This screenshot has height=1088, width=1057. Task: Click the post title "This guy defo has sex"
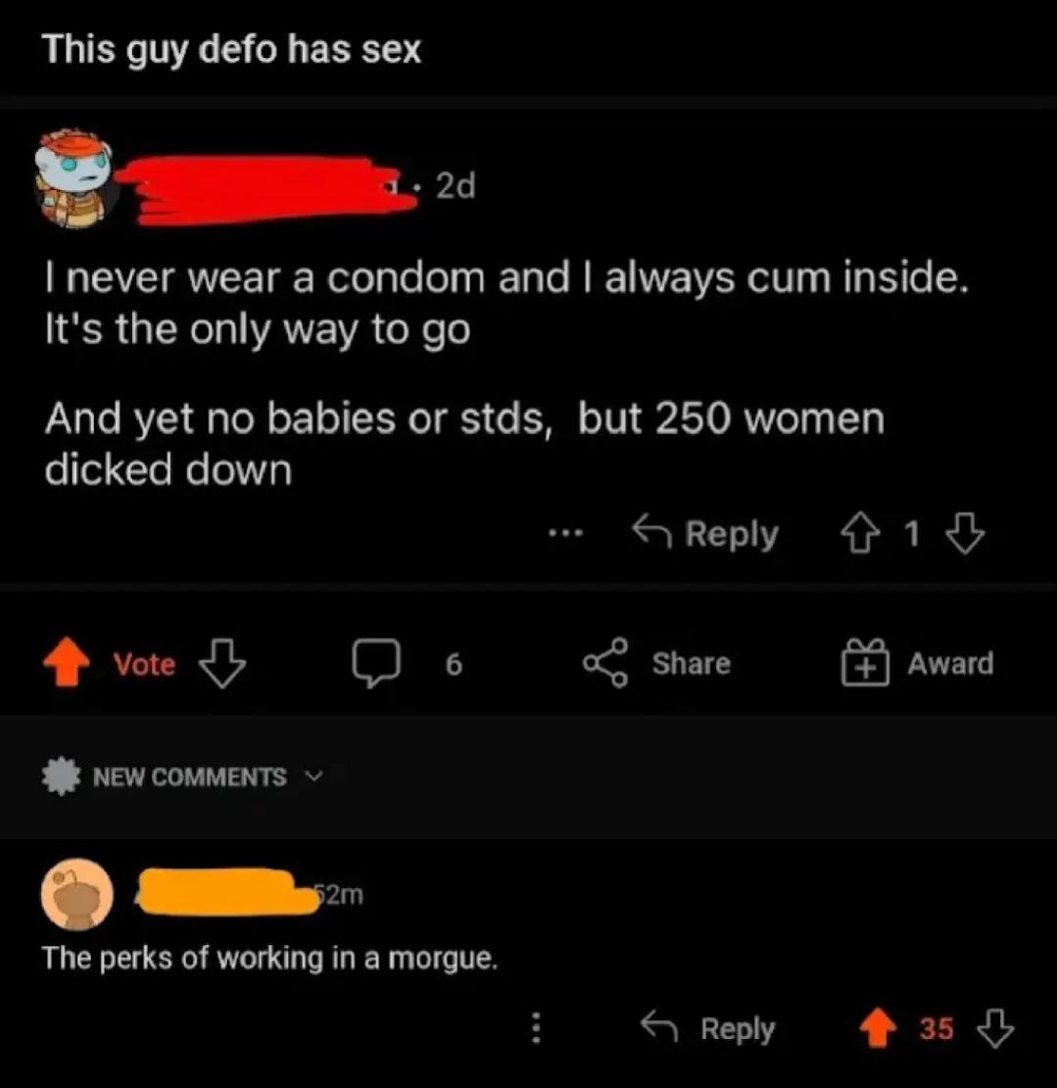point(232,50)
